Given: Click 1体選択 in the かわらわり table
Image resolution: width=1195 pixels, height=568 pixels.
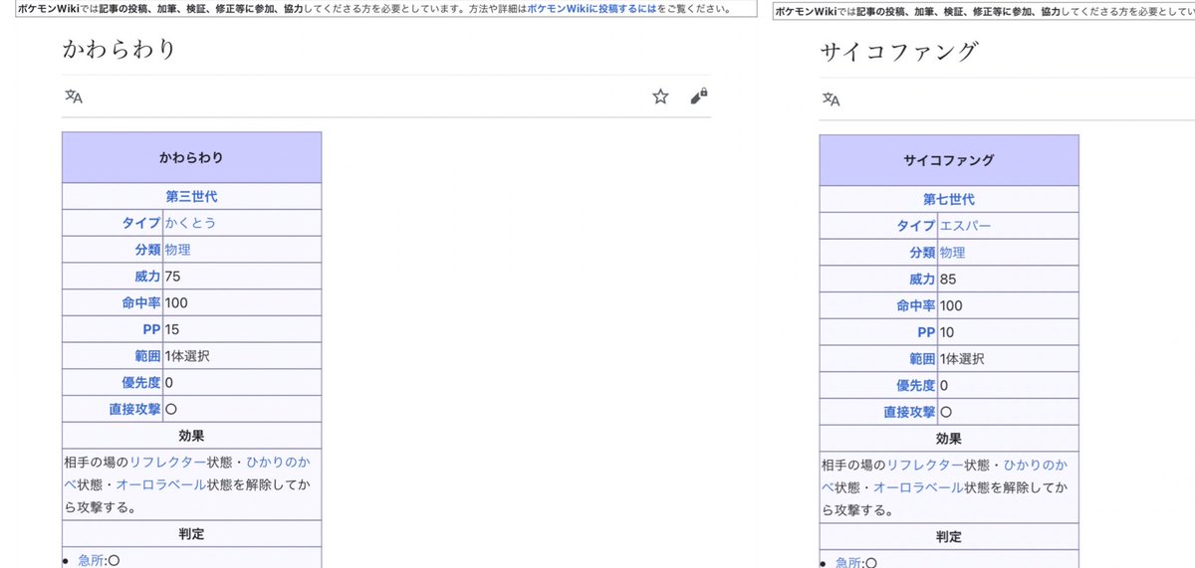Looking at the screenshot, I should coord(187,356).
